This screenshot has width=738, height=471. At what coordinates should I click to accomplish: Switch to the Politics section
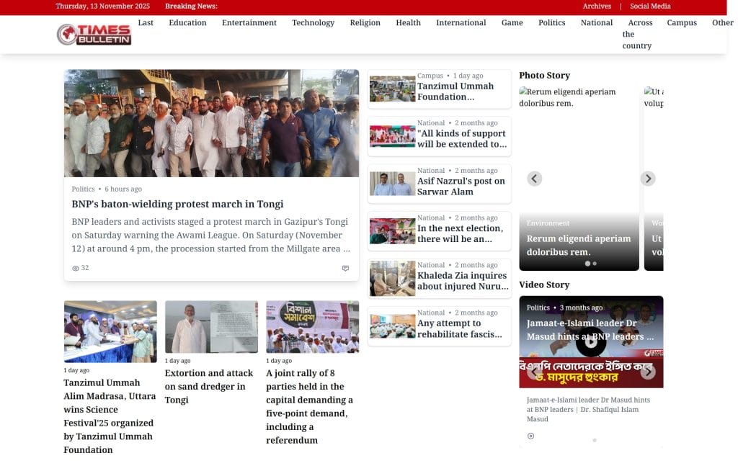tap(551, 23)
